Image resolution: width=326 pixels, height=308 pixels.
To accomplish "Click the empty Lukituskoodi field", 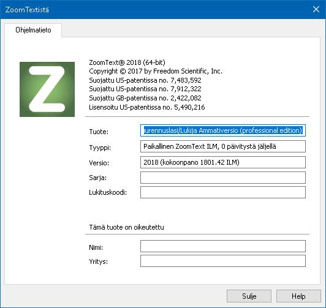I will coord(223,192).
